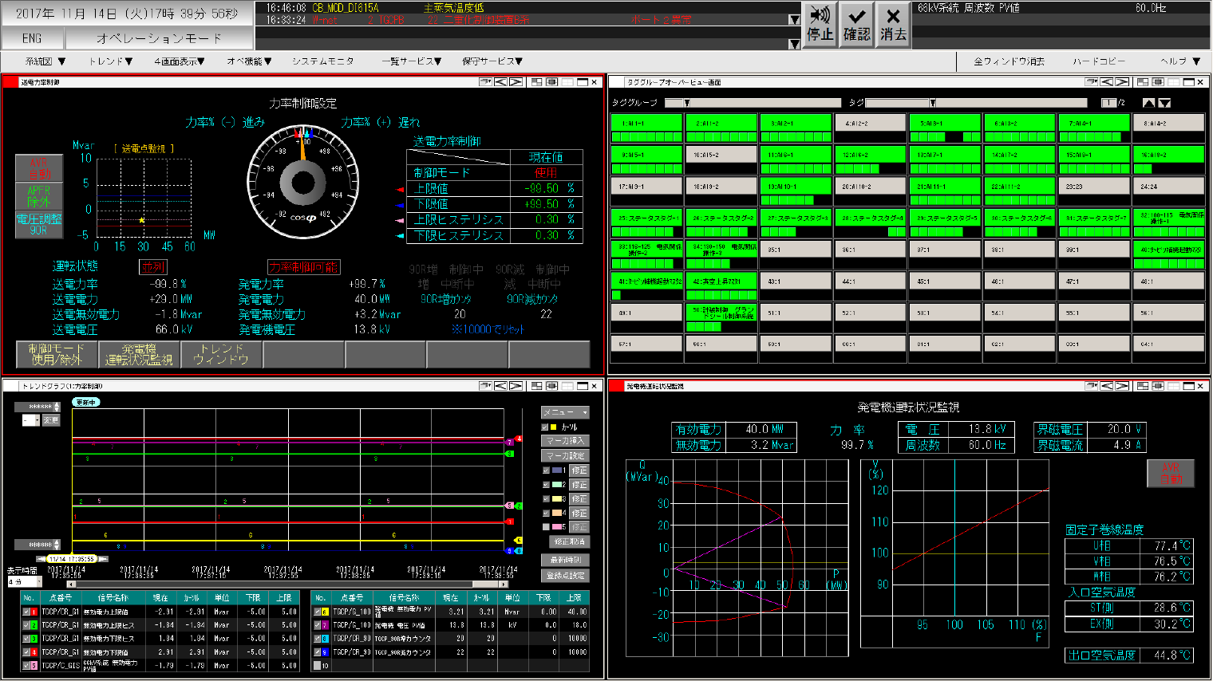This screenshot has width=1213, height=681.
Task: Uncheck trend pen 1 checkbox beside 修正
Action: pyautogui.click(x=546, y=470)
